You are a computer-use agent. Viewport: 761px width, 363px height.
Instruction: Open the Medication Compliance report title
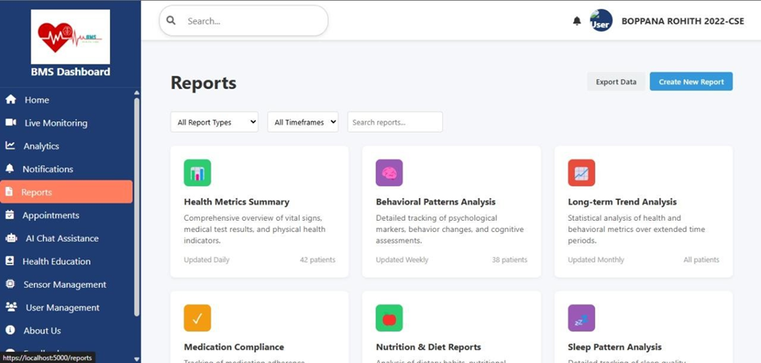coord(234,347)
